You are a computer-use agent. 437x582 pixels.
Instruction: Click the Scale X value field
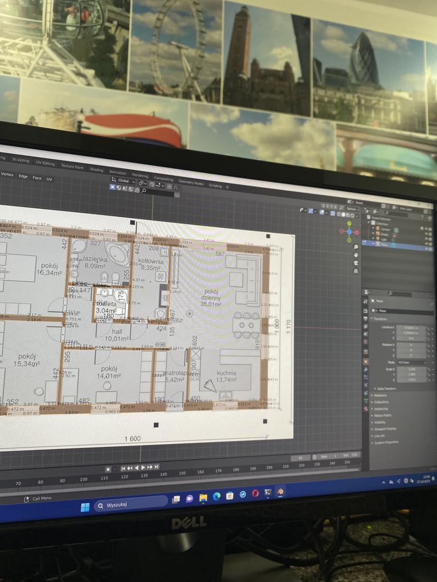click(412, 370)
